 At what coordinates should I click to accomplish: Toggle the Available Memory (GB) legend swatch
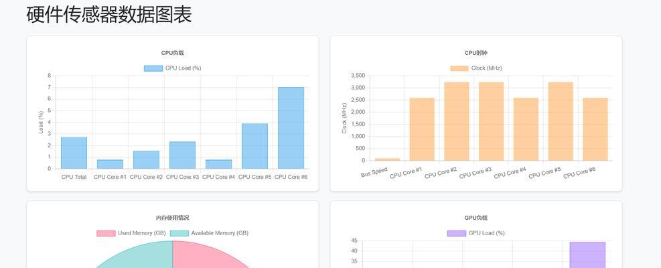point(179,233)
